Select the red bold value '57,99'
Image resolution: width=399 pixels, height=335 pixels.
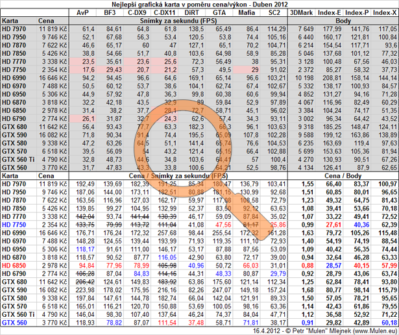(x=389, y=266)
